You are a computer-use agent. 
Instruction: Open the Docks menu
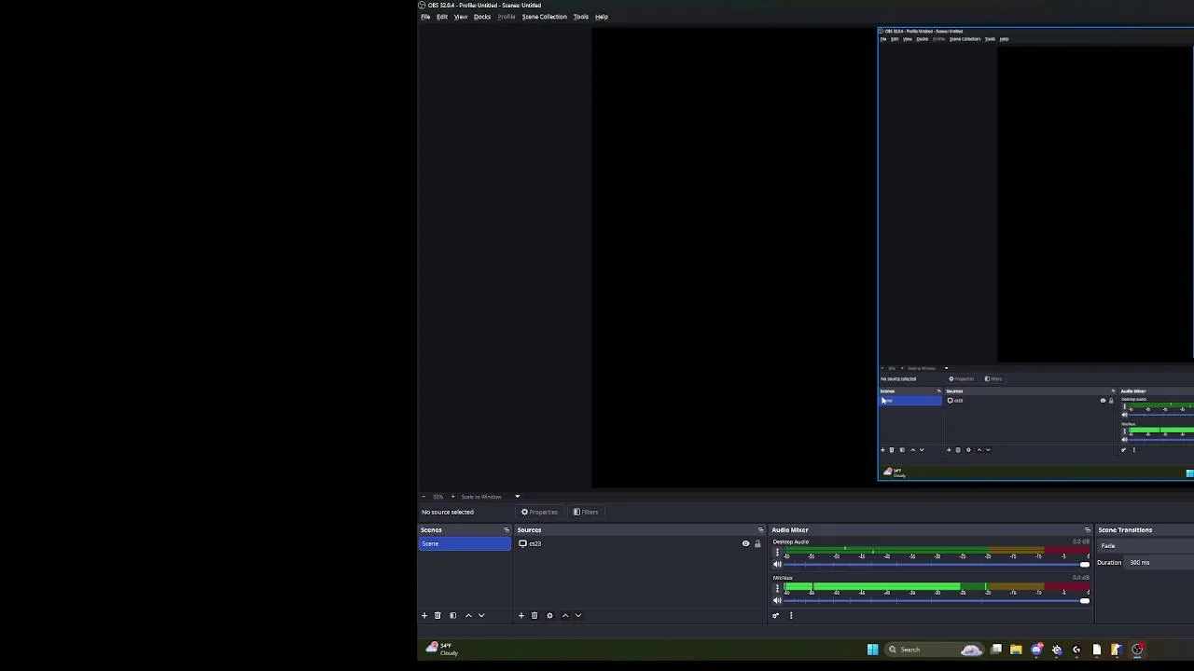482,17
